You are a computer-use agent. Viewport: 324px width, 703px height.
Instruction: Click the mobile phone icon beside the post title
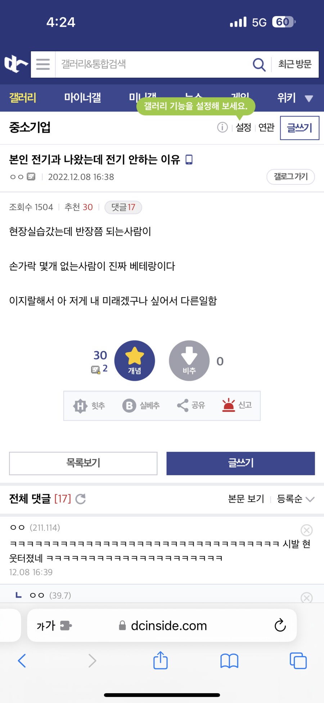pos(190,159)
